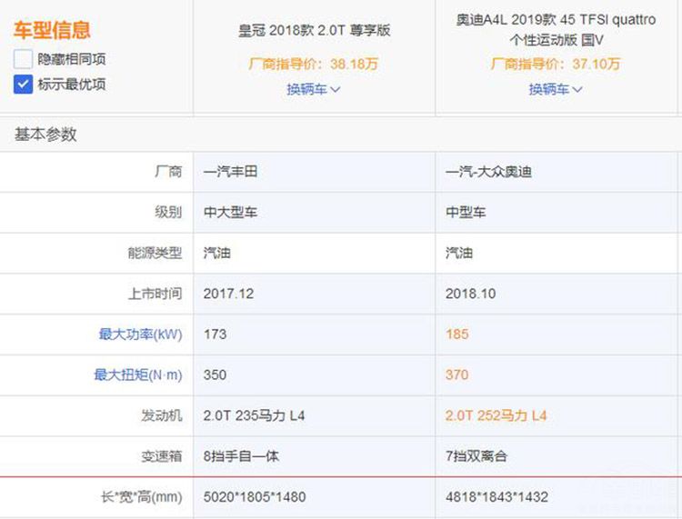The width and height of the screenshot is (682, 519).
Task: Click the 最大功率(kW) parameter link
Action: click(x=140, y=334)
